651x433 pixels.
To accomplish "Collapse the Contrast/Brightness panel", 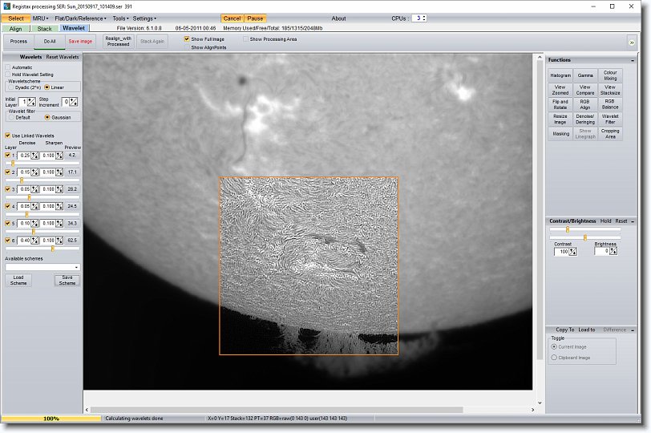I will tap(633, 221).
